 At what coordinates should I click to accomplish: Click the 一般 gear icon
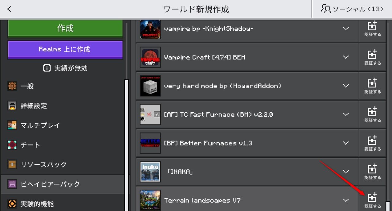pos(12,86)
